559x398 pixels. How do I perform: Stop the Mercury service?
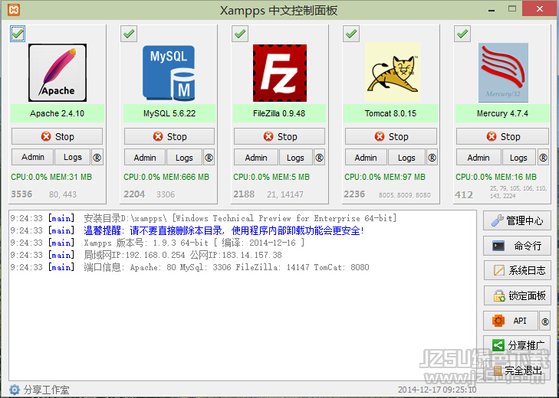pyautogui.click(x=503, y=136)
